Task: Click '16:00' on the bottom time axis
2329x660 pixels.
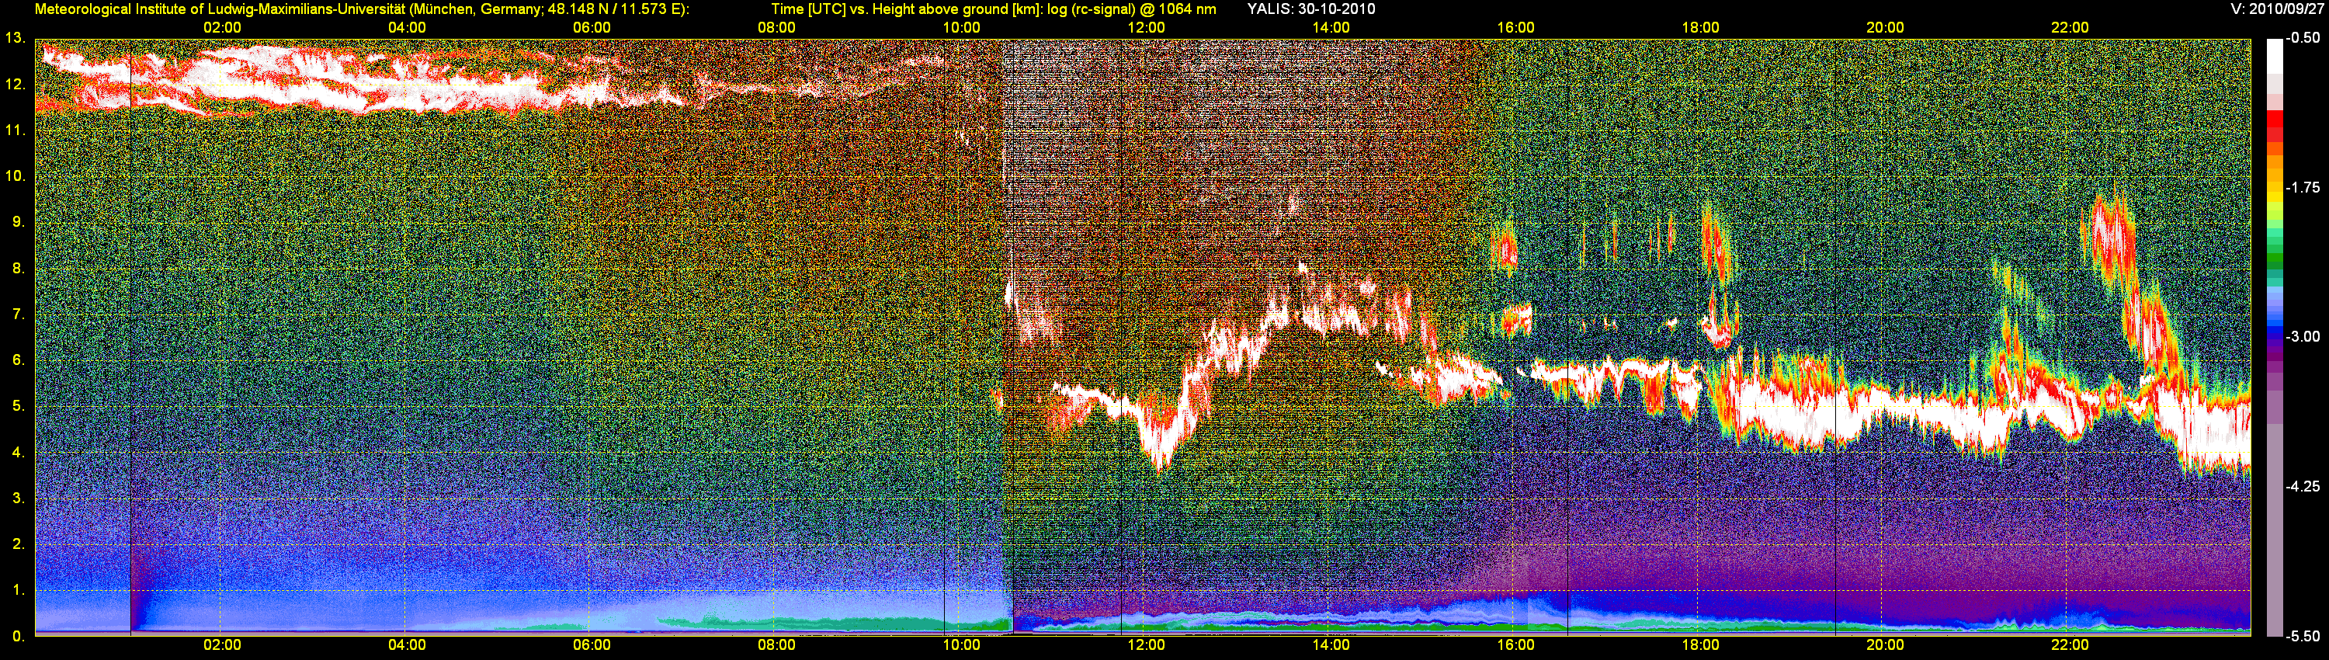Action: tap(1516, 644)
